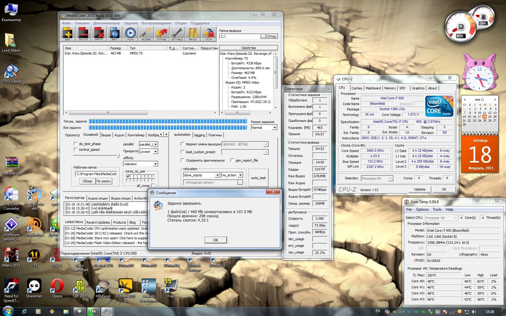Launch the Shareman desktop icon
The height and width of the screenshot is (316, 506).
pyautogui.click(x=34, y=288)
